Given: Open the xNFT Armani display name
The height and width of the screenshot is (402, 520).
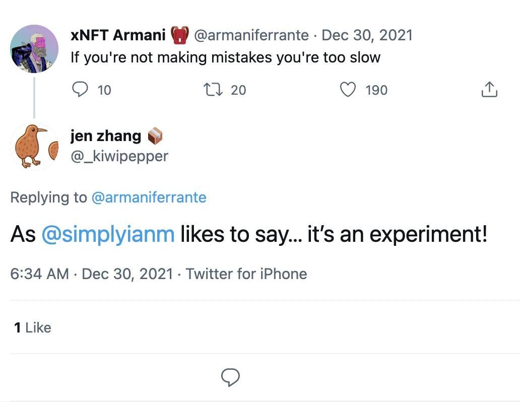Looking at the screenshot, I should [x=118, y=35].
